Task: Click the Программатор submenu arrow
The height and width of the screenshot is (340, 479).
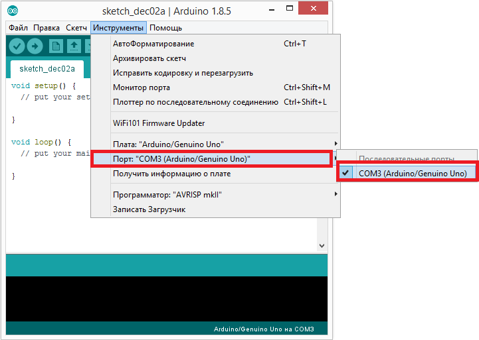Action: pyautogui.click(x=335, y=194)
